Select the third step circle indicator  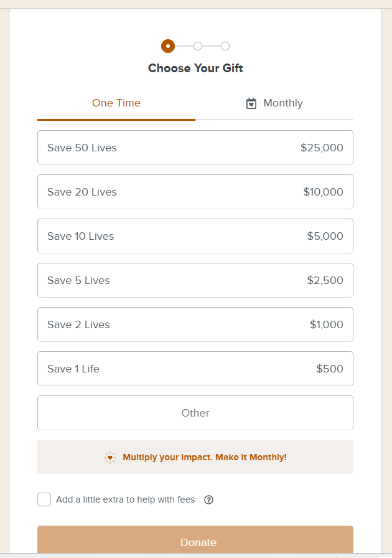pos(225,46)
